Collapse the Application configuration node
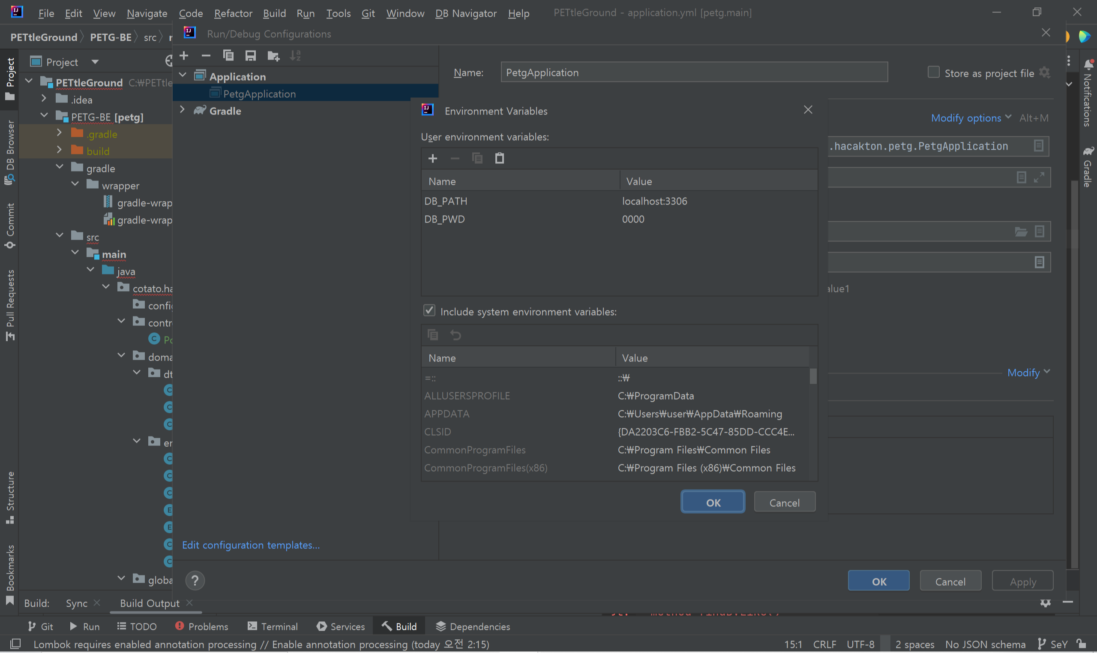The image size is (1097, 653). tap(182, 76)
